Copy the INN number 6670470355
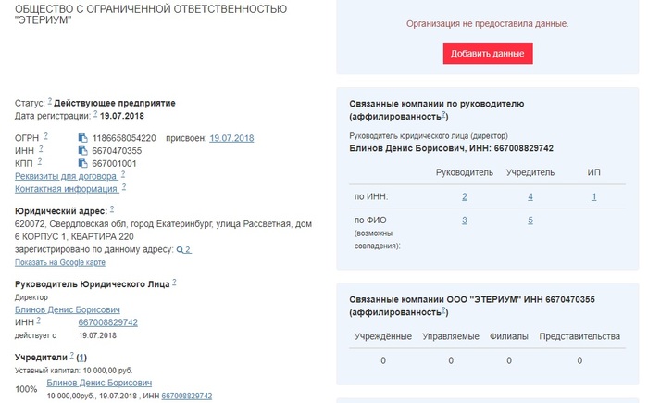The image size is (648, 403). click(x=82, y=151)
